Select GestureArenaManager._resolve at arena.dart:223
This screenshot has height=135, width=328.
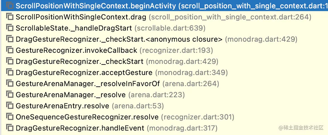coord(71,95)
